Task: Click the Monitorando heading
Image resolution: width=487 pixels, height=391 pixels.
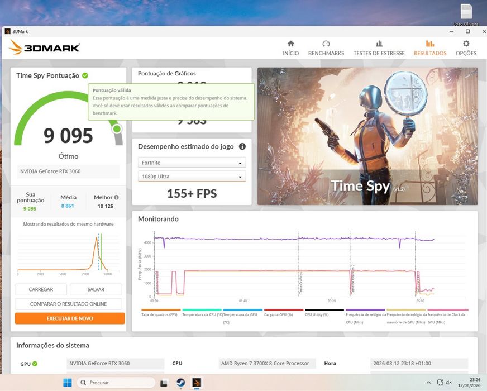Action: point(158,219)
